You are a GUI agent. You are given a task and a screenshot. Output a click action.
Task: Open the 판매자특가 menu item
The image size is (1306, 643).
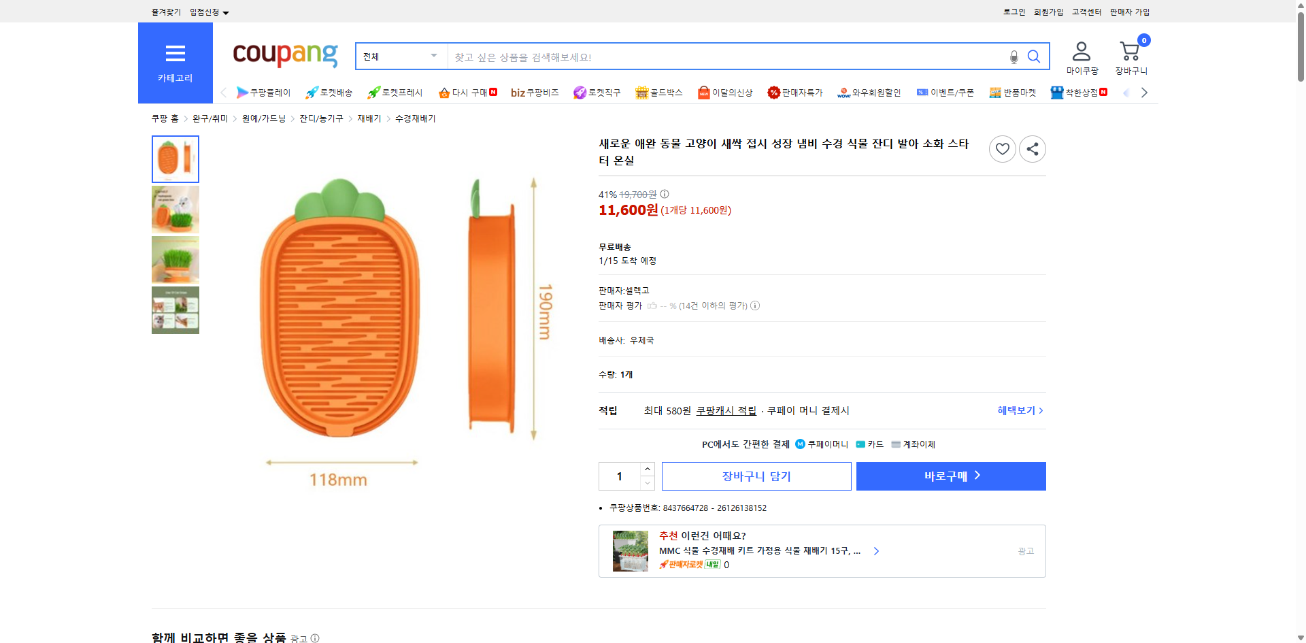tap(775, 93)
